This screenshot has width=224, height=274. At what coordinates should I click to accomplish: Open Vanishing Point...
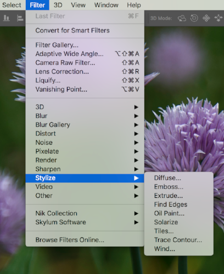[x=85, y=89]
